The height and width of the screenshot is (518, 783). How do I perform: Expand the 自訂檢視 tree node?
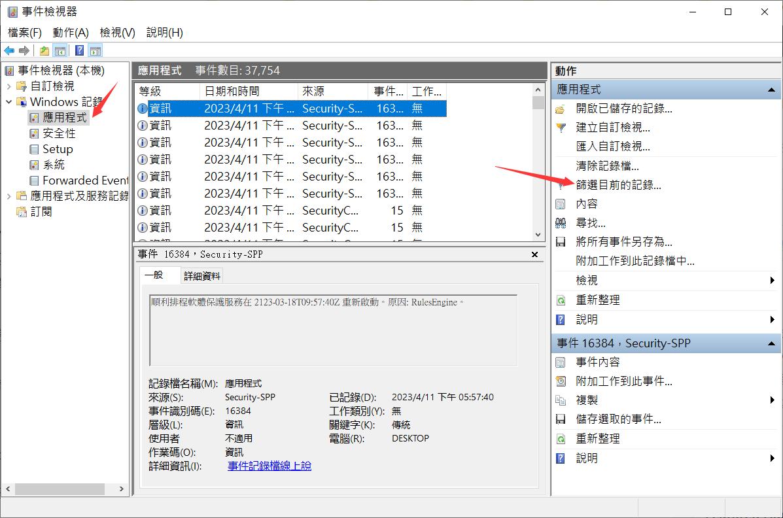(x=9, y=86)
